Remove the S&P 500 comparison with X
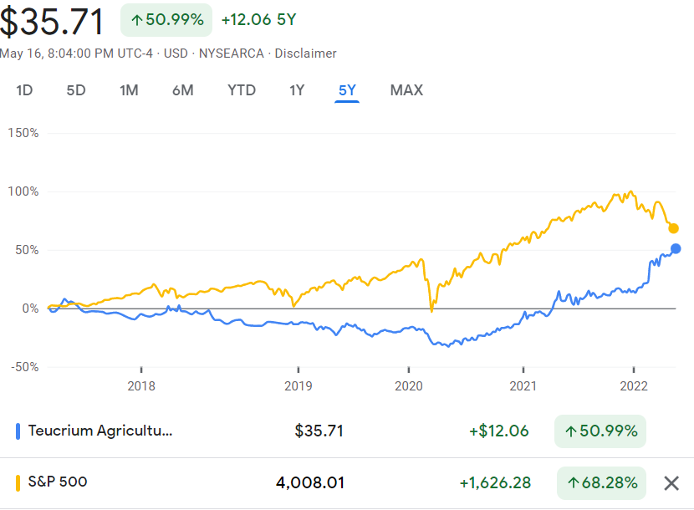 tap(671, 482)
